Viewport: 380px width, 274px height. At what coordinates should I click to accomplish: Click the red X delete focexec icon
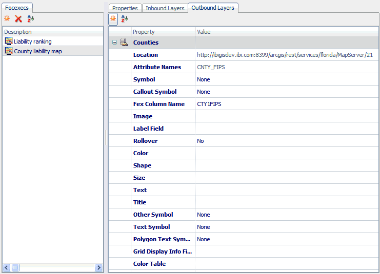(x=18, y=18)
